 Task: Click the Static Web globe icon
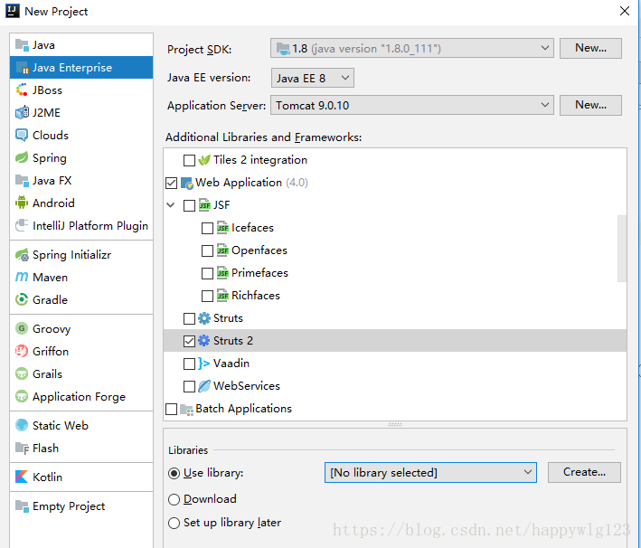[22, 425]
